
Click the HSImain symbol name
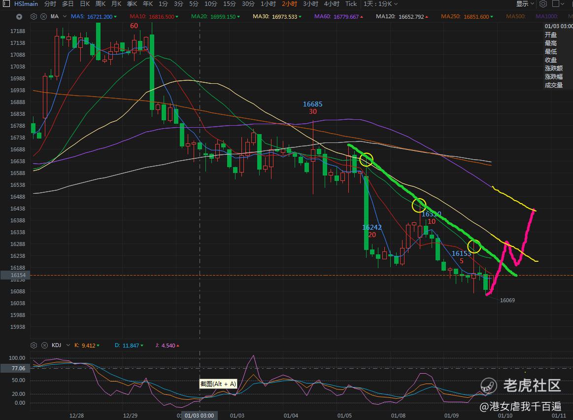pos(26,4)
